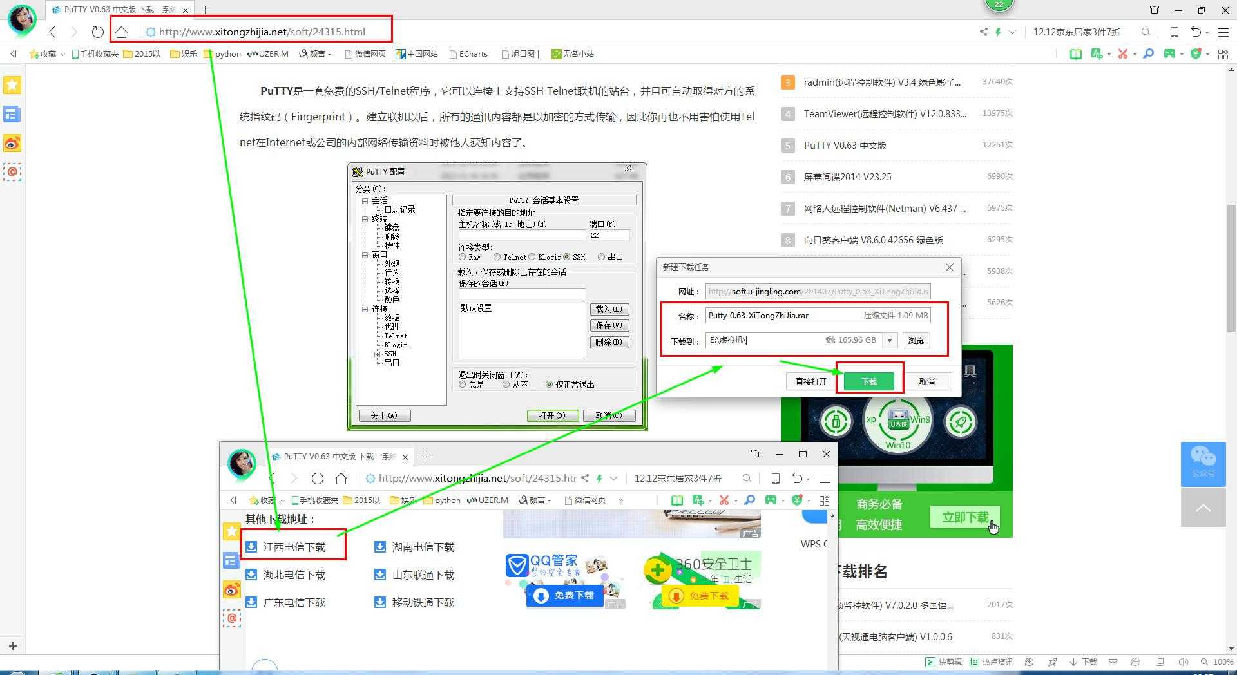
Task: Collapse the bookmarks bar with left arrow
Action: pos(14,54)
